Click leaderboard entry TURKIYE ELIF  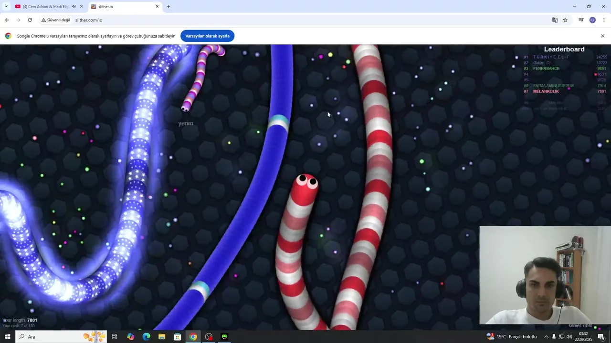(551, 57)
